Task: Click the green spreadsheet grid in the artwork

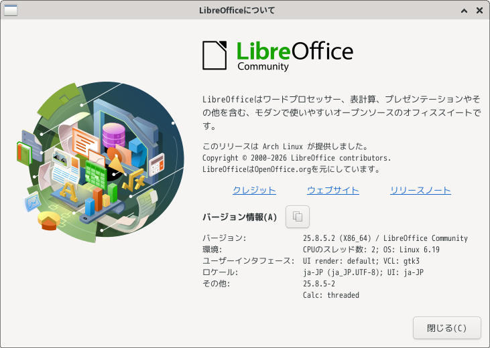Action: pos(96,173)
